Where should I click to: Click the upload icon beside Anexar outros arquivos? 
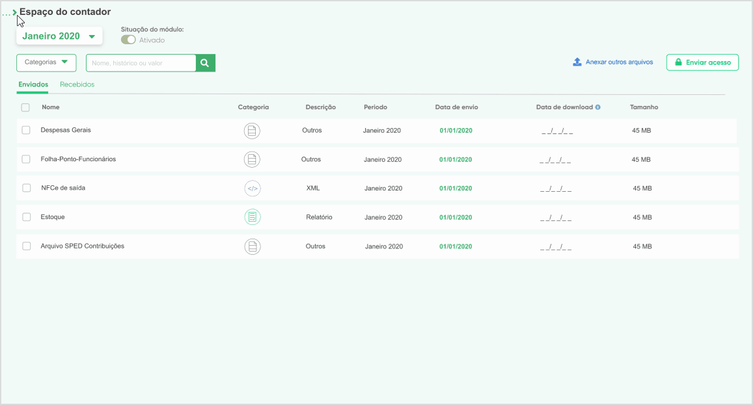[x=577, y=62]
